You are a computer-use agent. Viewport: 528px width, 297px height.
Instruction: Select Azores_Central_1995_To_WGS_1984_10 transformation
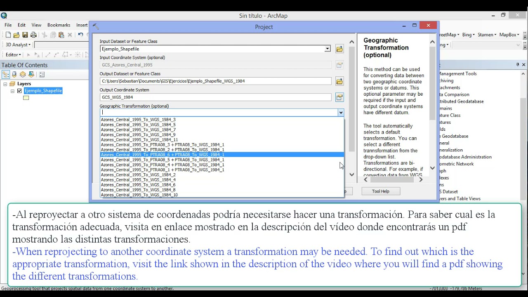point(222,195)
